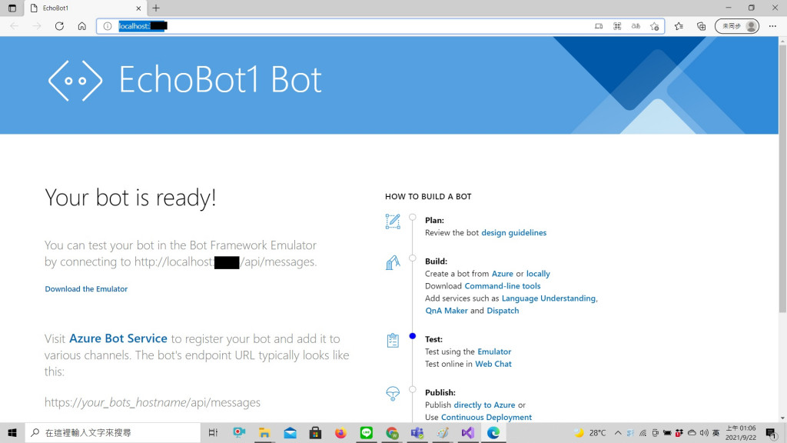Image resolution: width=787 pixels, height=443 pixels.
Task: Open the Emulator link under Test
Action: pos(494,351)
